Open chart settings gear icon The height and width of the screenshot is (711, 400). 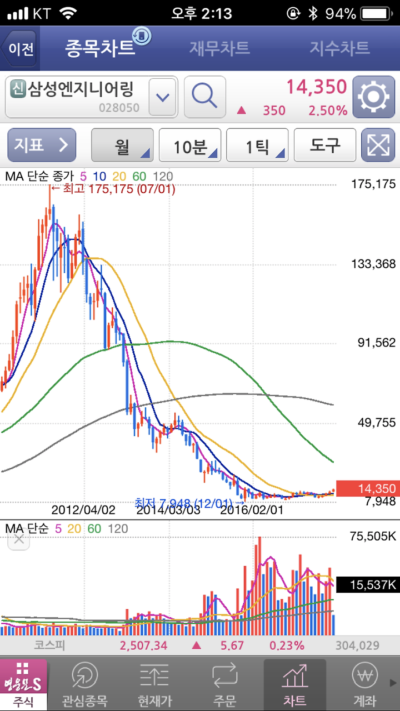[x=374, y=97]
